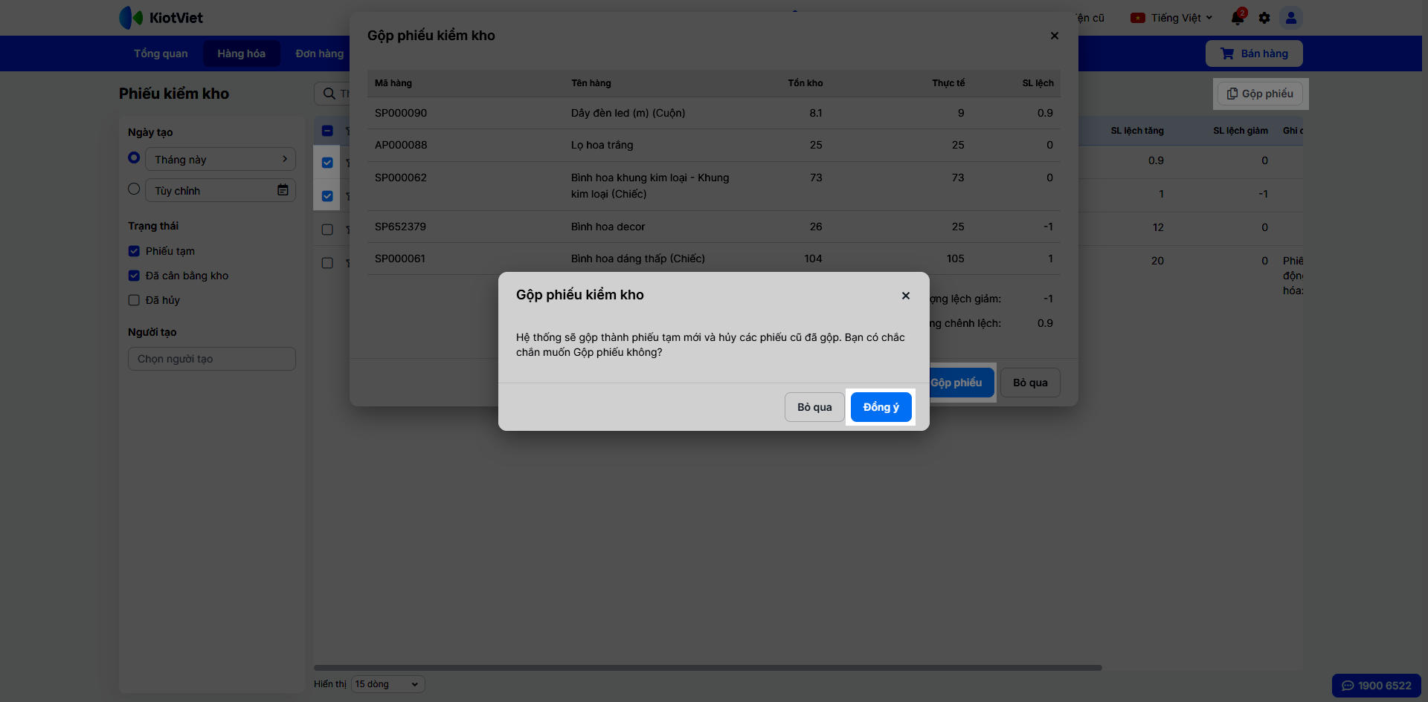
Task: Open the user account avatar
Action: tap(1291, 18)
